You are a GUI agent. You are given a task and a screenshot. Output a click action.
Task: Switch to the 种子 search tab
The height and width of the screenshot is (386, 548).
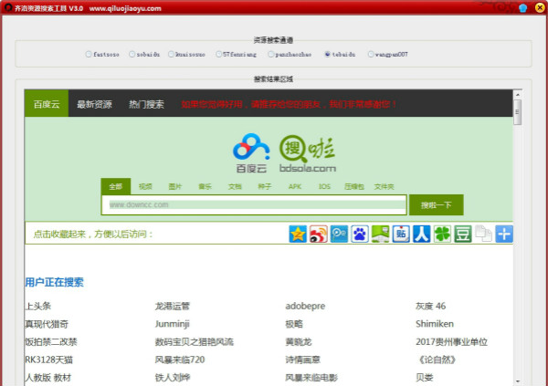(x=265, y=186)
